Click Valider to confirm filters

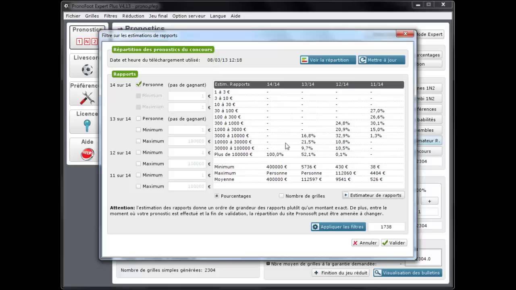[393, 243]
